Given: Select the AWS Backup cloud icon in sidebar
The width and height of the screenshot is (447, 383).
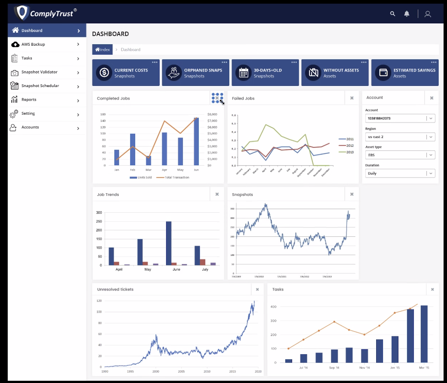Looking at the screenshot, I should pos(15,44).
